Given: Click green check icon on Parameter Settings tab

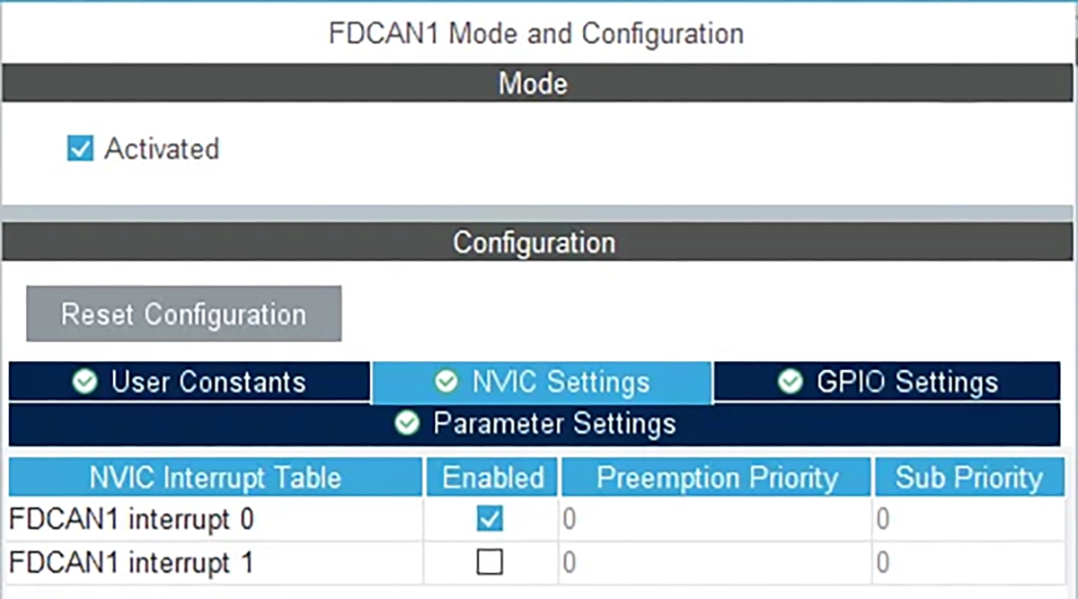Looking at the screenshot, I should coord(408,423).
